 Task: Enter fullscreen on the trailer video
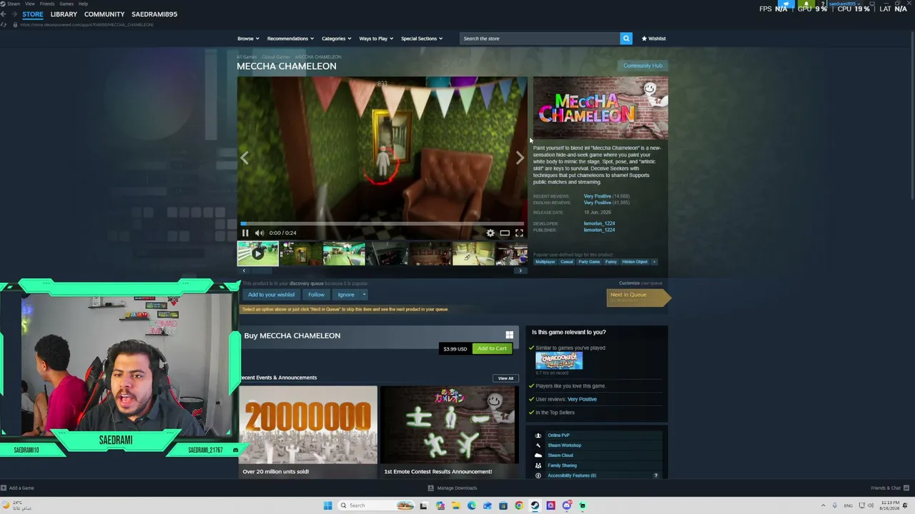pyautogui.click(x=519, y=233)
